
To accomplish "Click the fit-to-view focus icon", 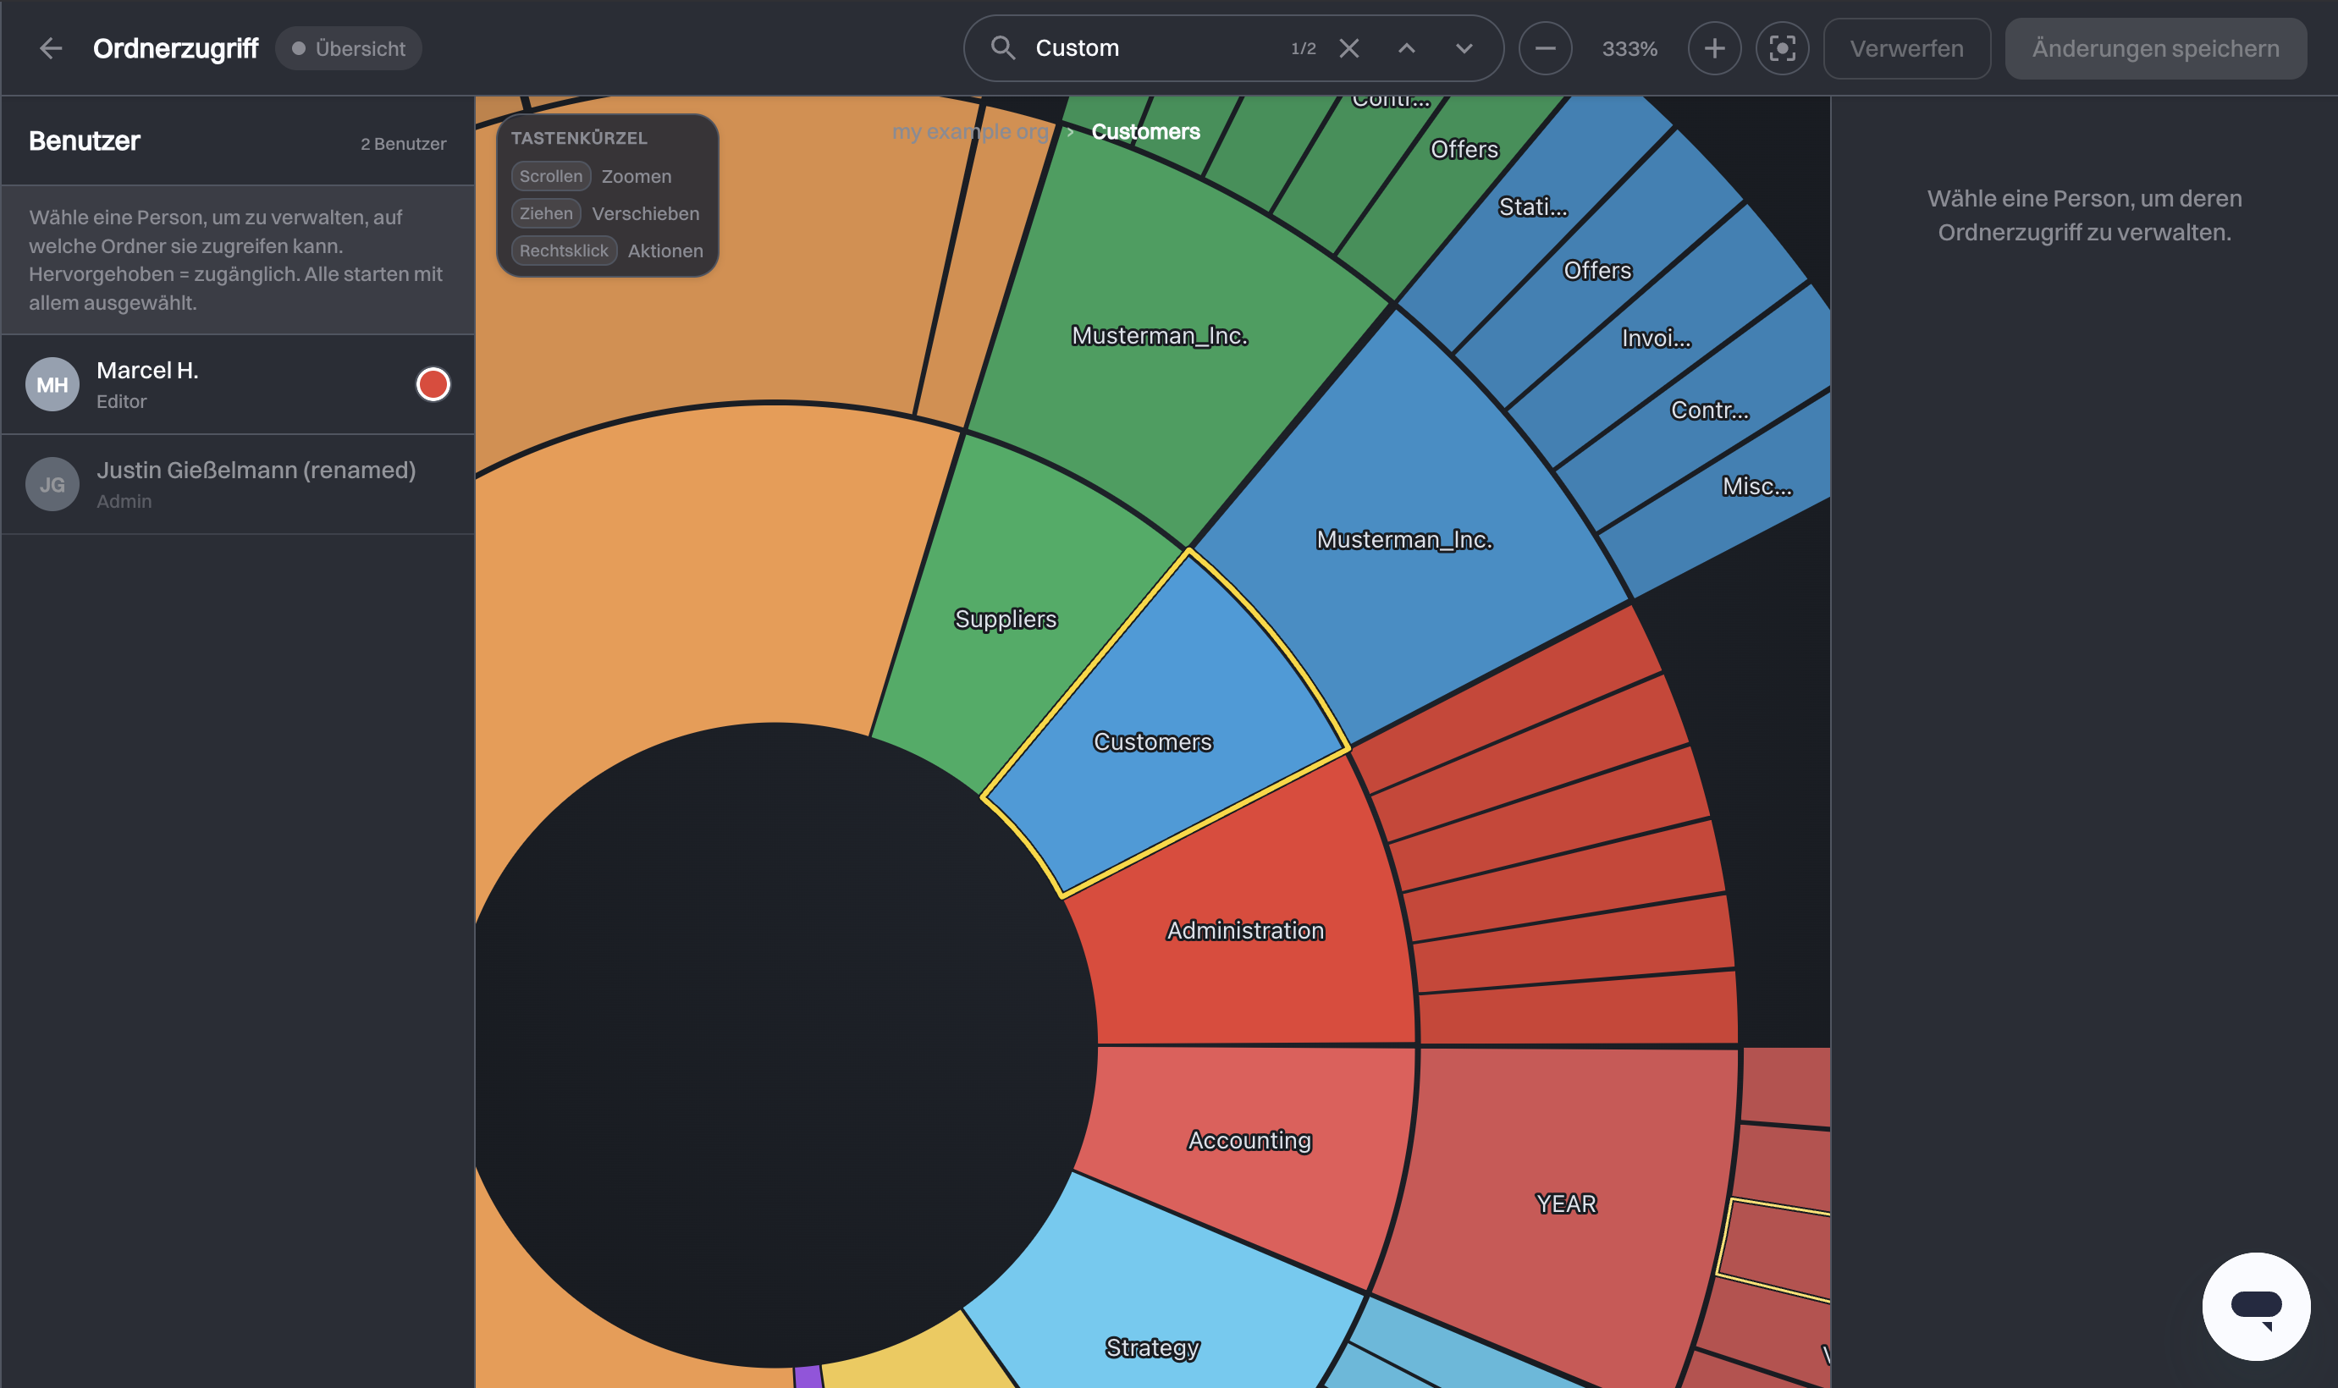I will point(1783,48).
